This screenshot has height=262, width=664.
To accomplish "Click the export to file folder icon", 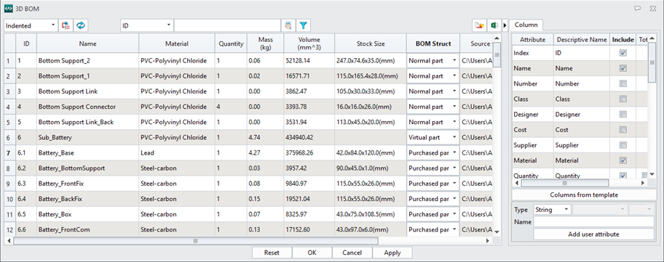I will tap(479, 25).
